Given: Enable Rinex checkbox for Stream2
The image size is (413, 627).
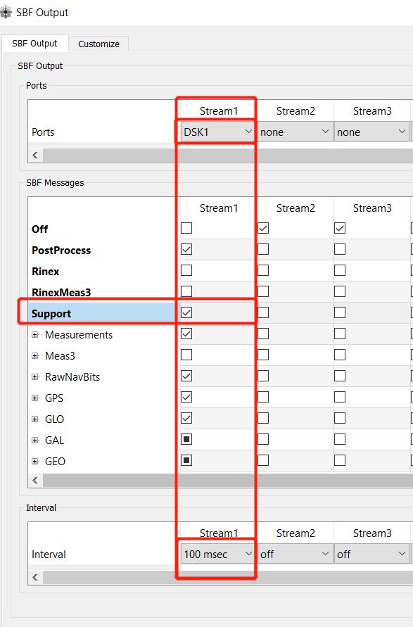Looking at the screenshot, I should (x=263, y=271).
